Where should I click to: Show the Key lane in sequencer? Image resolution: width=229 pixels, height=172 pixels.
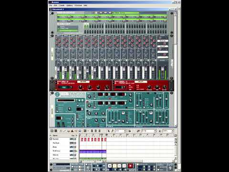[x=61, y=131]
